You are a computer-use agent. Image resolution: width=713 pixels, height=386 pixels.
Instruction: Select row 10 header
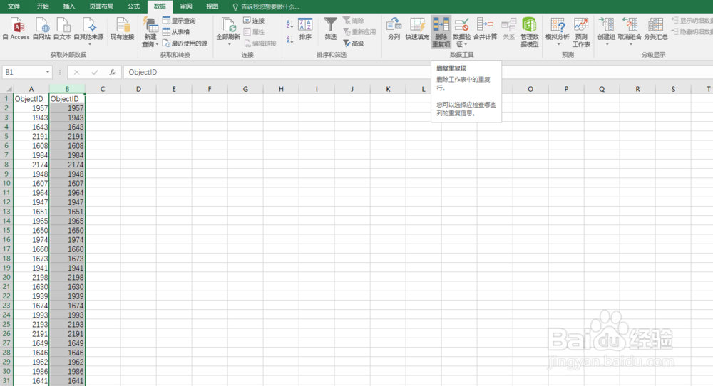7,184
